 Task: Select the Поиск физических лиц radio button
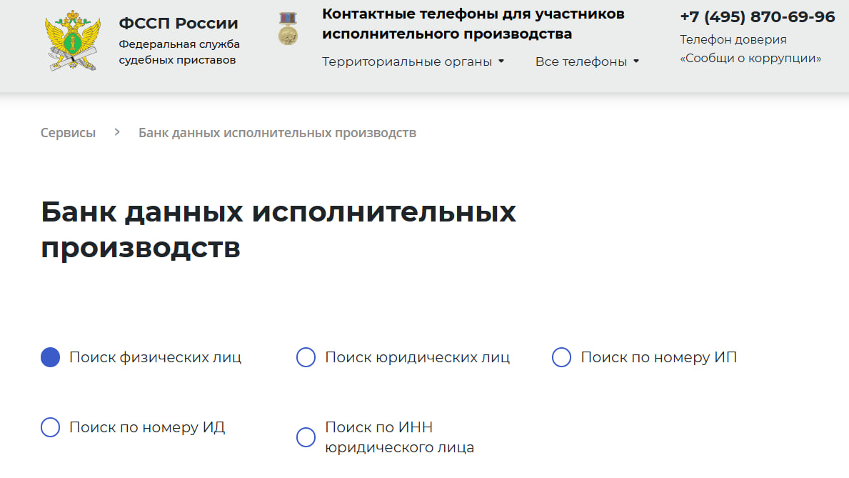coord(50,357)
